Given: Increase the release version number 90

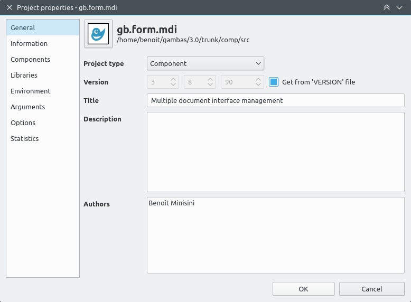Looking at the screenshot, I should pyautogui.click(x=258, y=79).
